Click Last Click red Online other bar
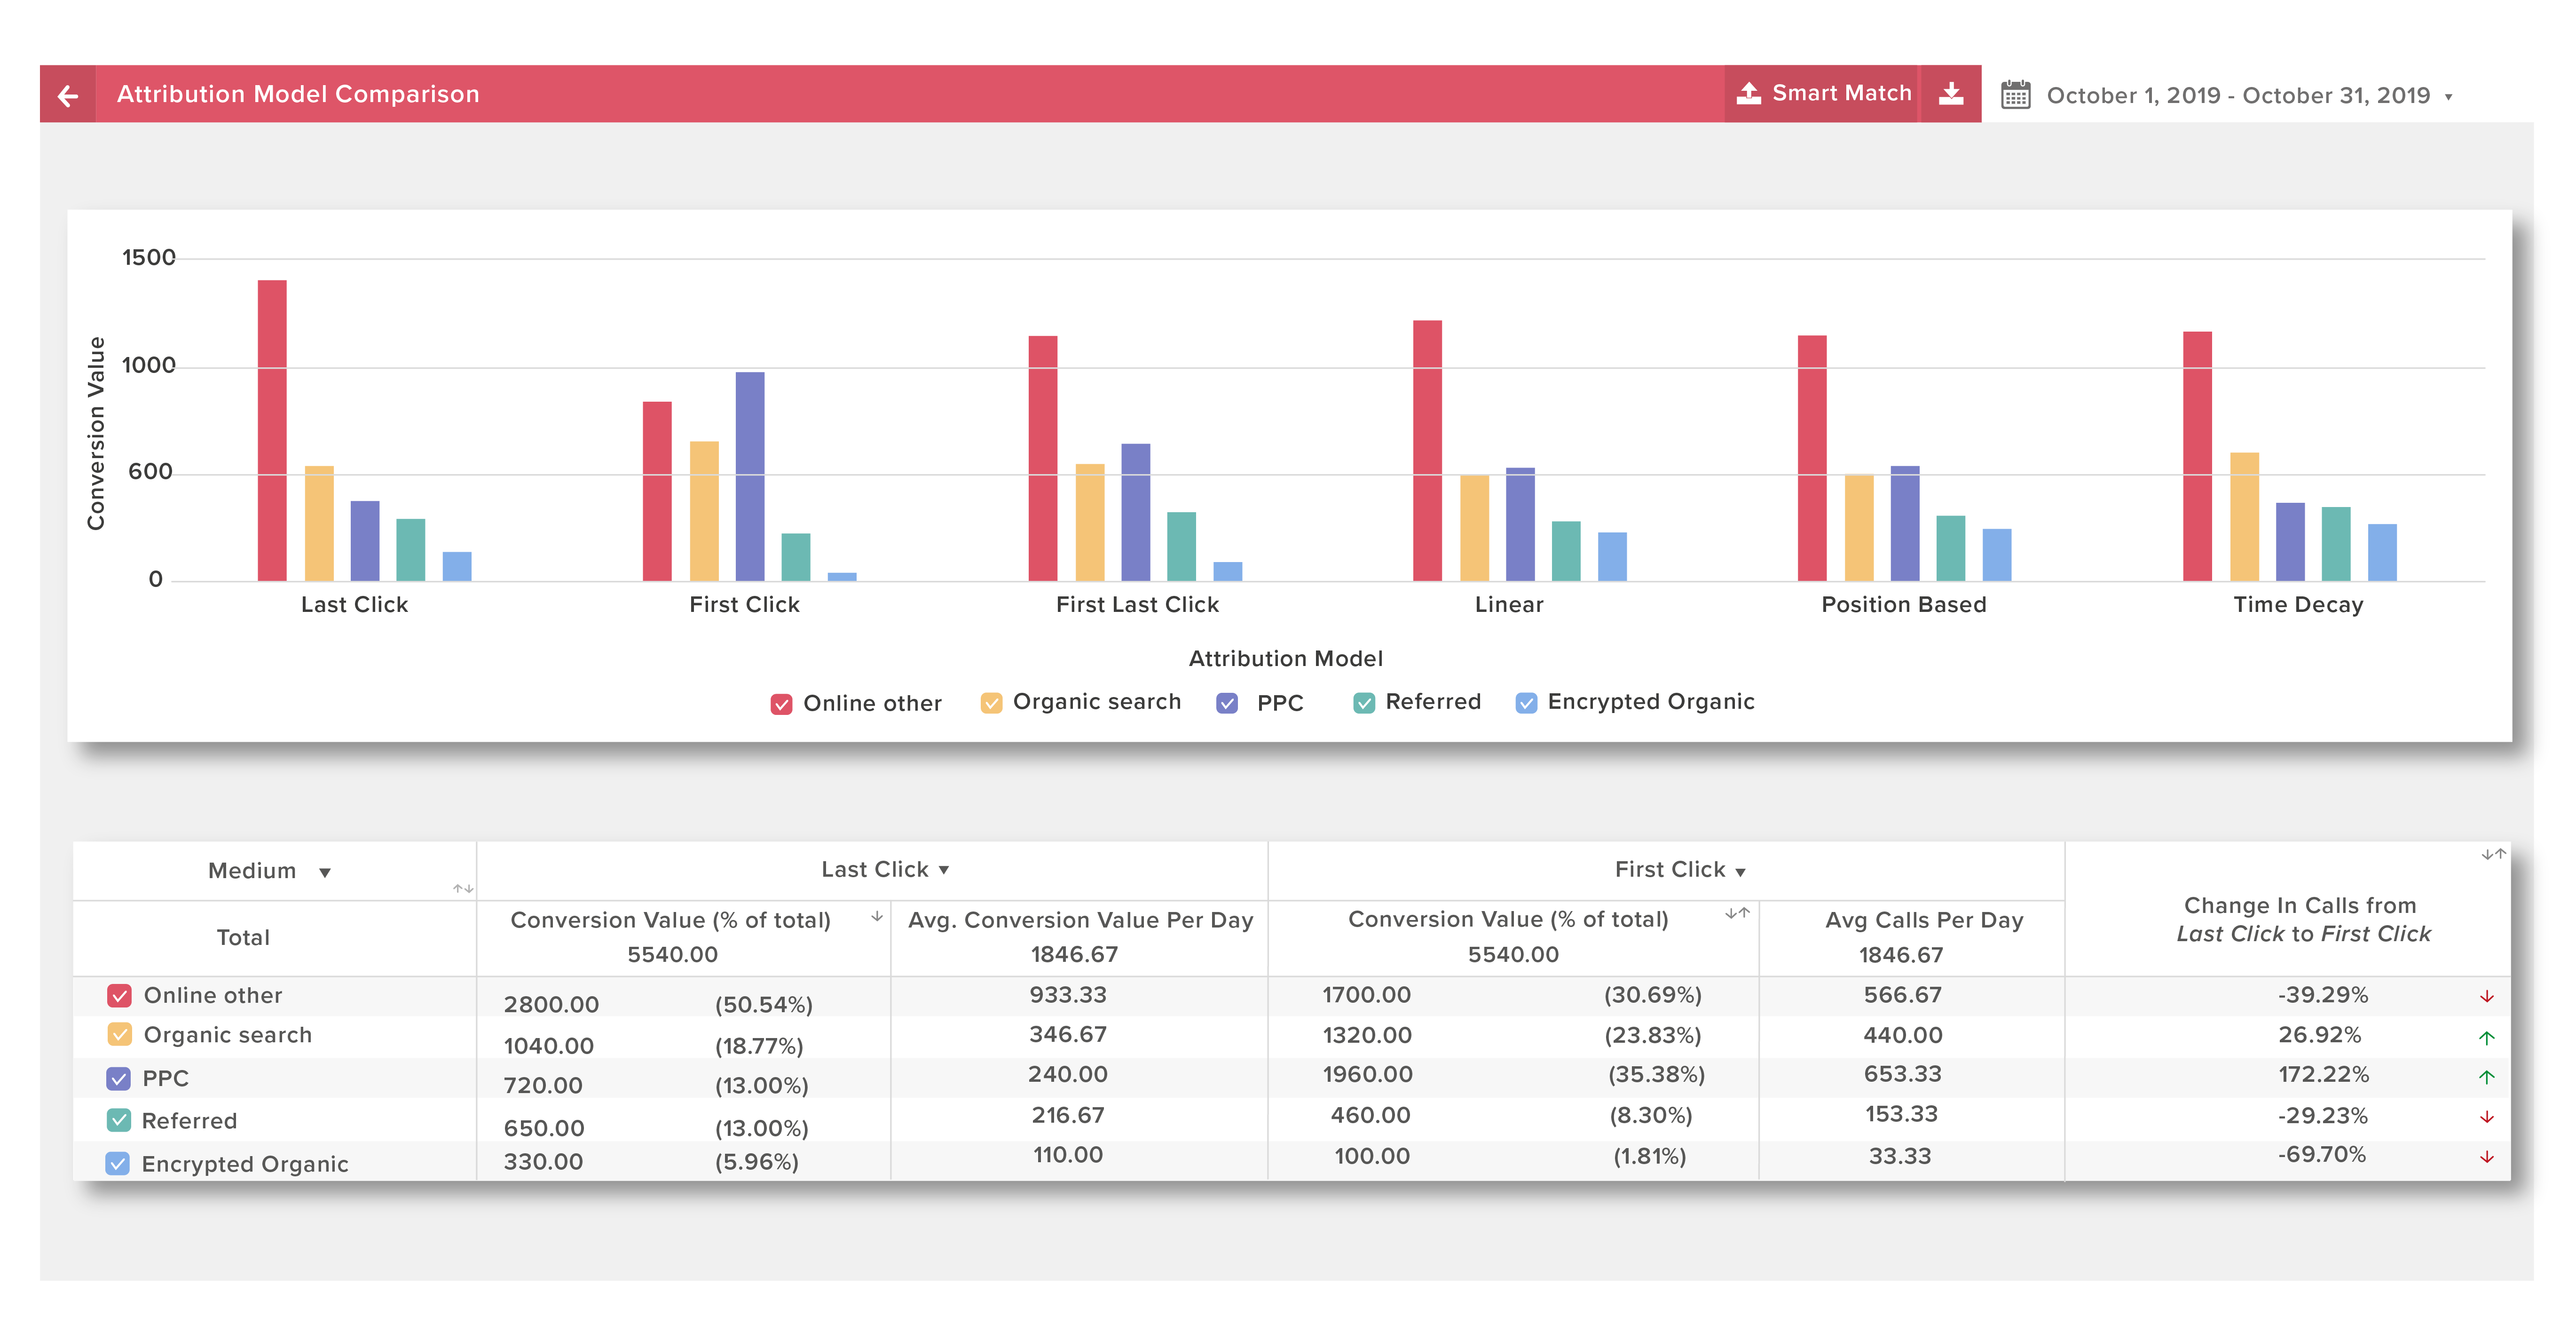 [x=272, y=430]
